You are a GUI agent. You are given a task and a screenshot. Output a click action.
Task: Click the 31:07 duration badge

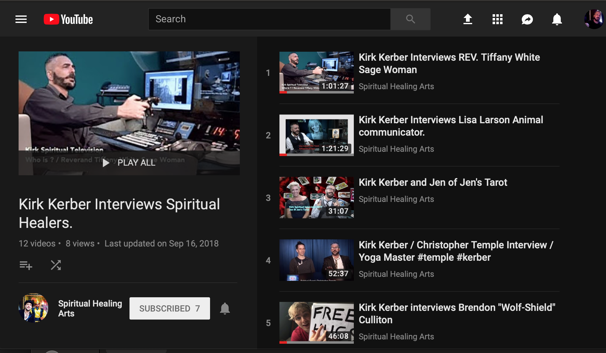coord(338,211)
